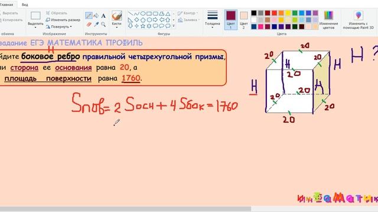Choose the Oval shape

point(143,14)
